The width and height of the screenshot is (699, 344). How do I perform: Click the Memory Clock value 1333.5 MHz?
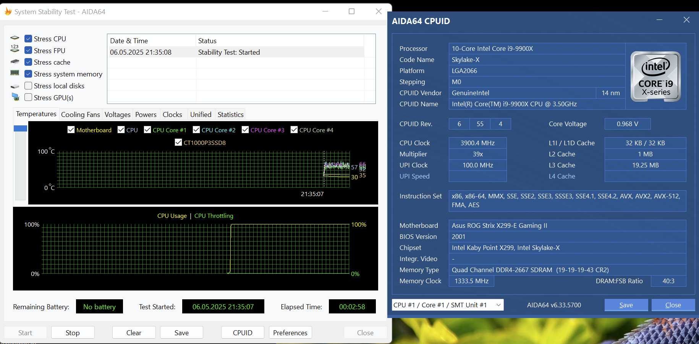[x=471, y=281]
